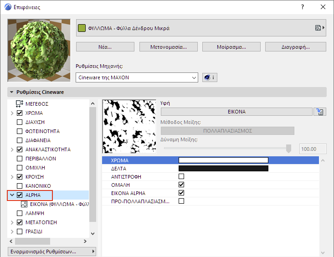Click the Νέα... button
Viewport: 334px width, 257px height.
click(x=105, y=46)
